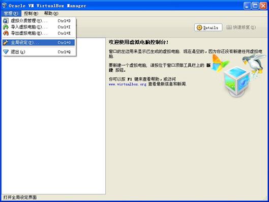Screen dimensions: 269x202
Task: Click the 欢迎使用虚拟电脑控制台 heading
Action: (138, 42)
